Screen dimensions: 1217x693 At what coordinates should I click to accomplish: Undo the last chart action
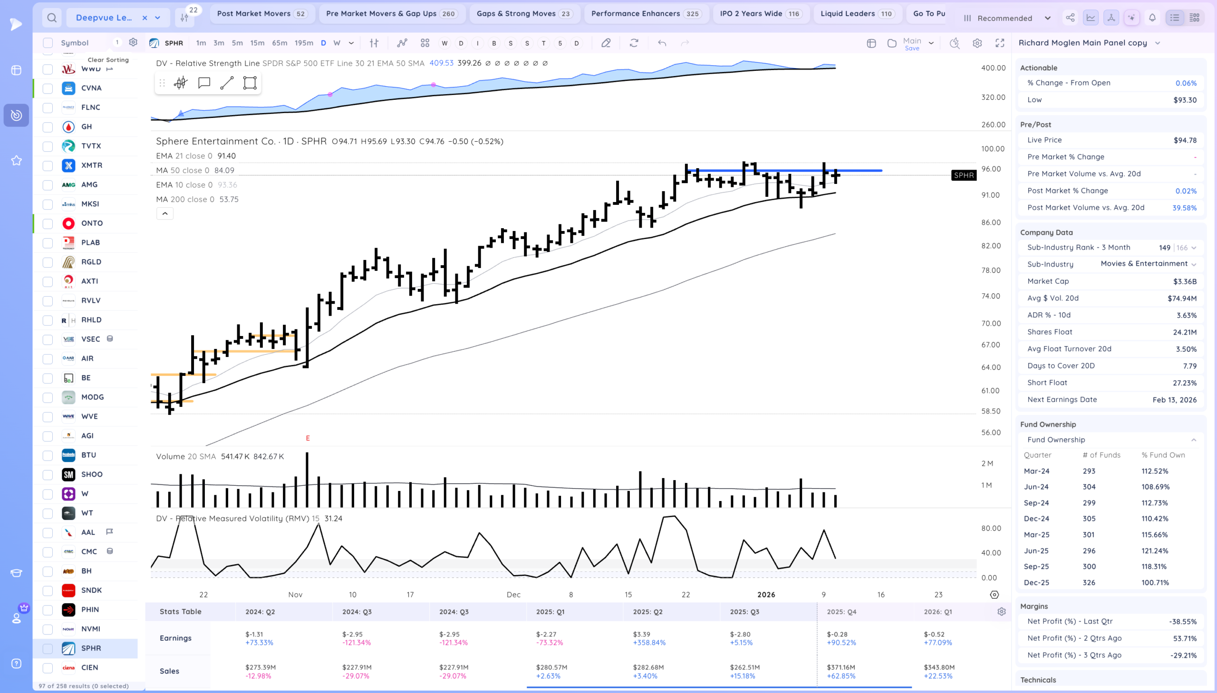click(662, 43)
